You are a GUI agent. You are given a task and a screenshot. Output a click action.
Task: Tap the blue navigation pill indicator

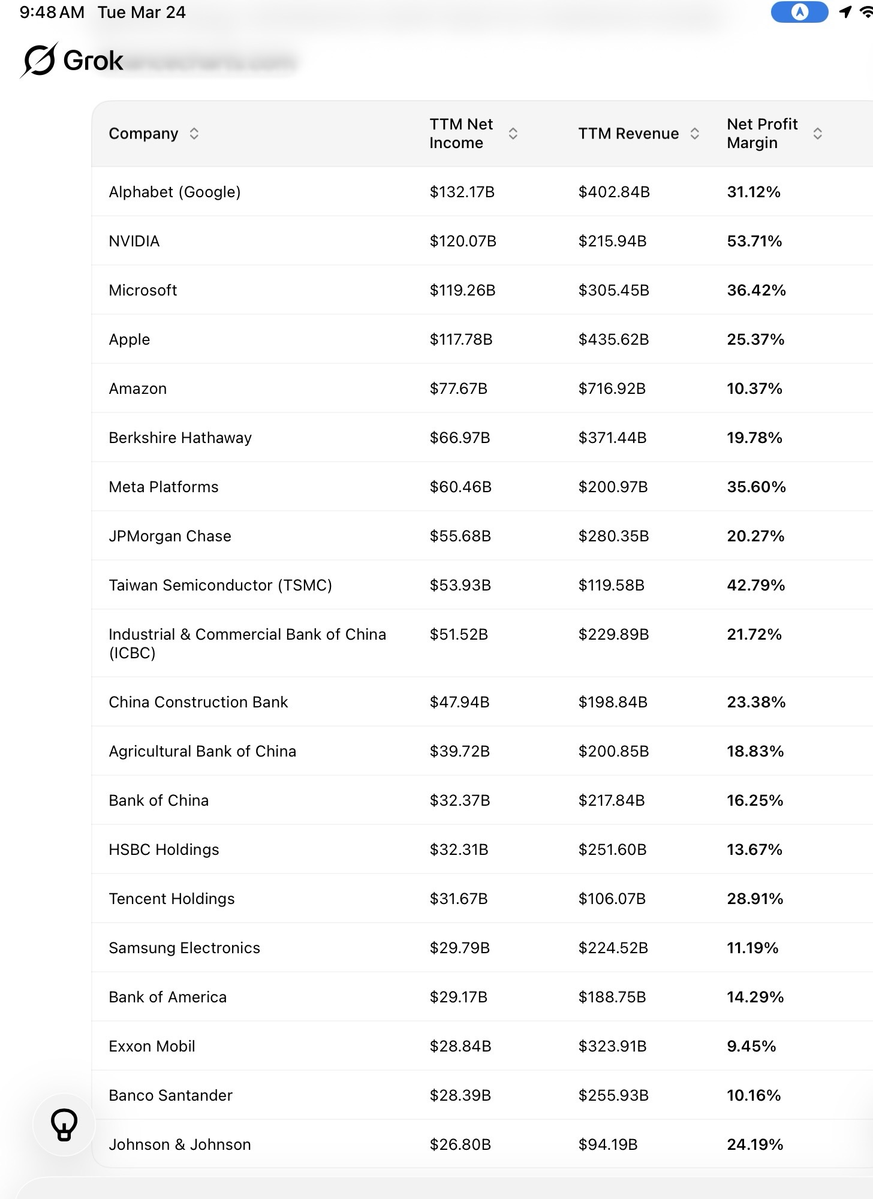click(799, 12)
